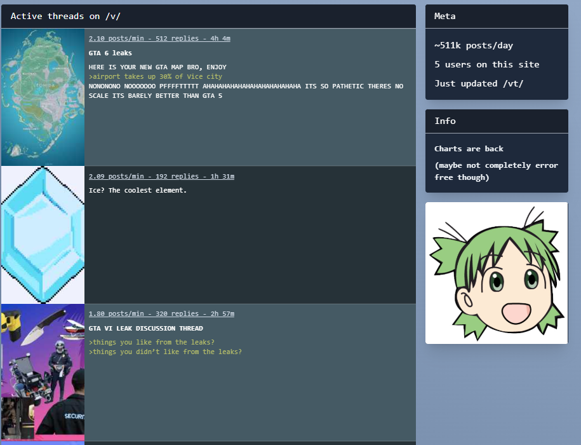Click 'SCALE ITS BARELY BETTER THAN GTA 5' line
This screenshot has height=445, width=581.
(x=156, y=95)
